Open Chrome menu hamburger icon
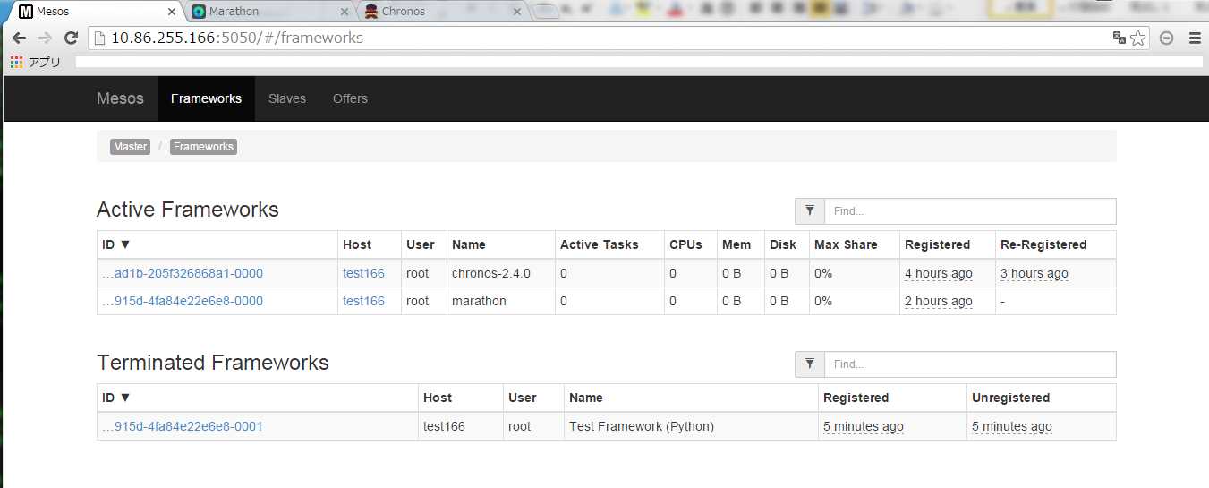Viewport: 1209px width, 488px height. (x=1194, y=38)
